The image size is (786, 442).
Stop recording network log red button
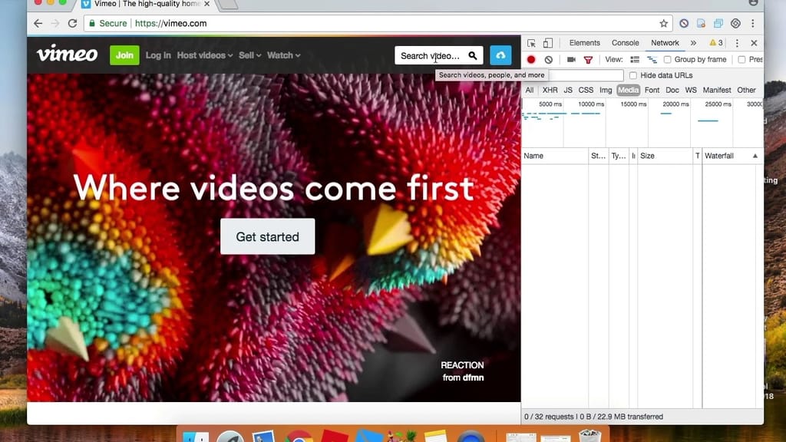click(x=531, y=60)
